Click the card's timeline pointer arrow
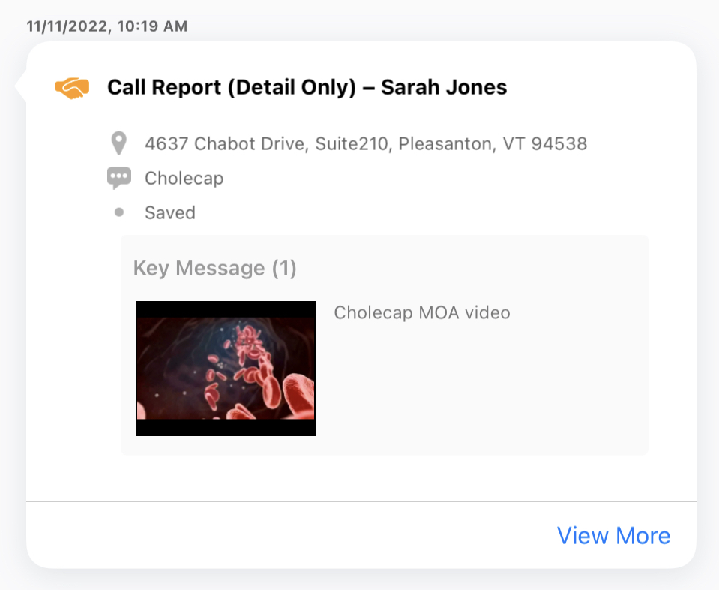The width and height of the screenshot is (719, 590). coord(21,86)
